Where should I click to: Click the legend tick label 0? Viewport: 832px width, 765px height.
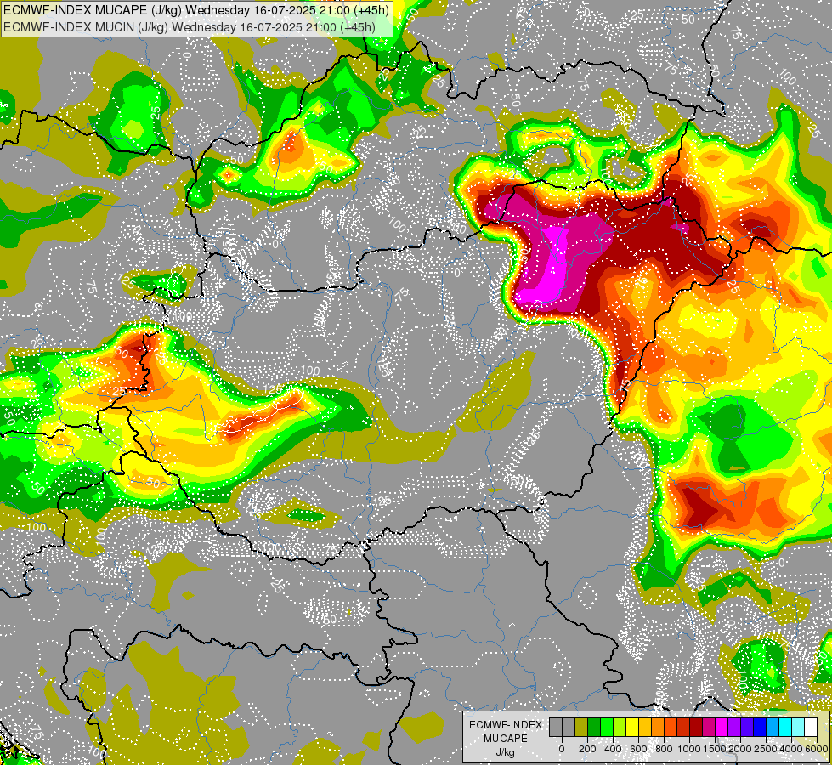(562, 749)
